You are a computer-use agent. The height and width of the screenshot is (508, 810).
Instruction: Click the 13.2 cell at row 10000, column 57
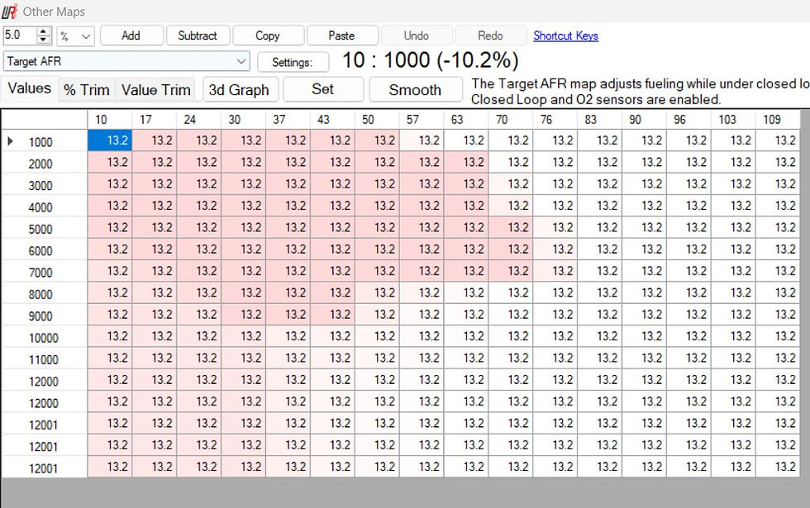(x=421, y=336)
